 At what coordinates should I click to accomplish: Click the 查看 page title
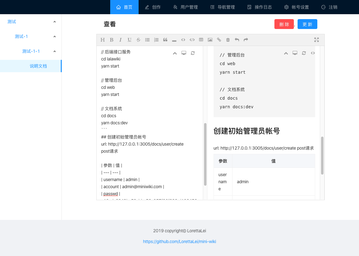click(x=110, y=24)
